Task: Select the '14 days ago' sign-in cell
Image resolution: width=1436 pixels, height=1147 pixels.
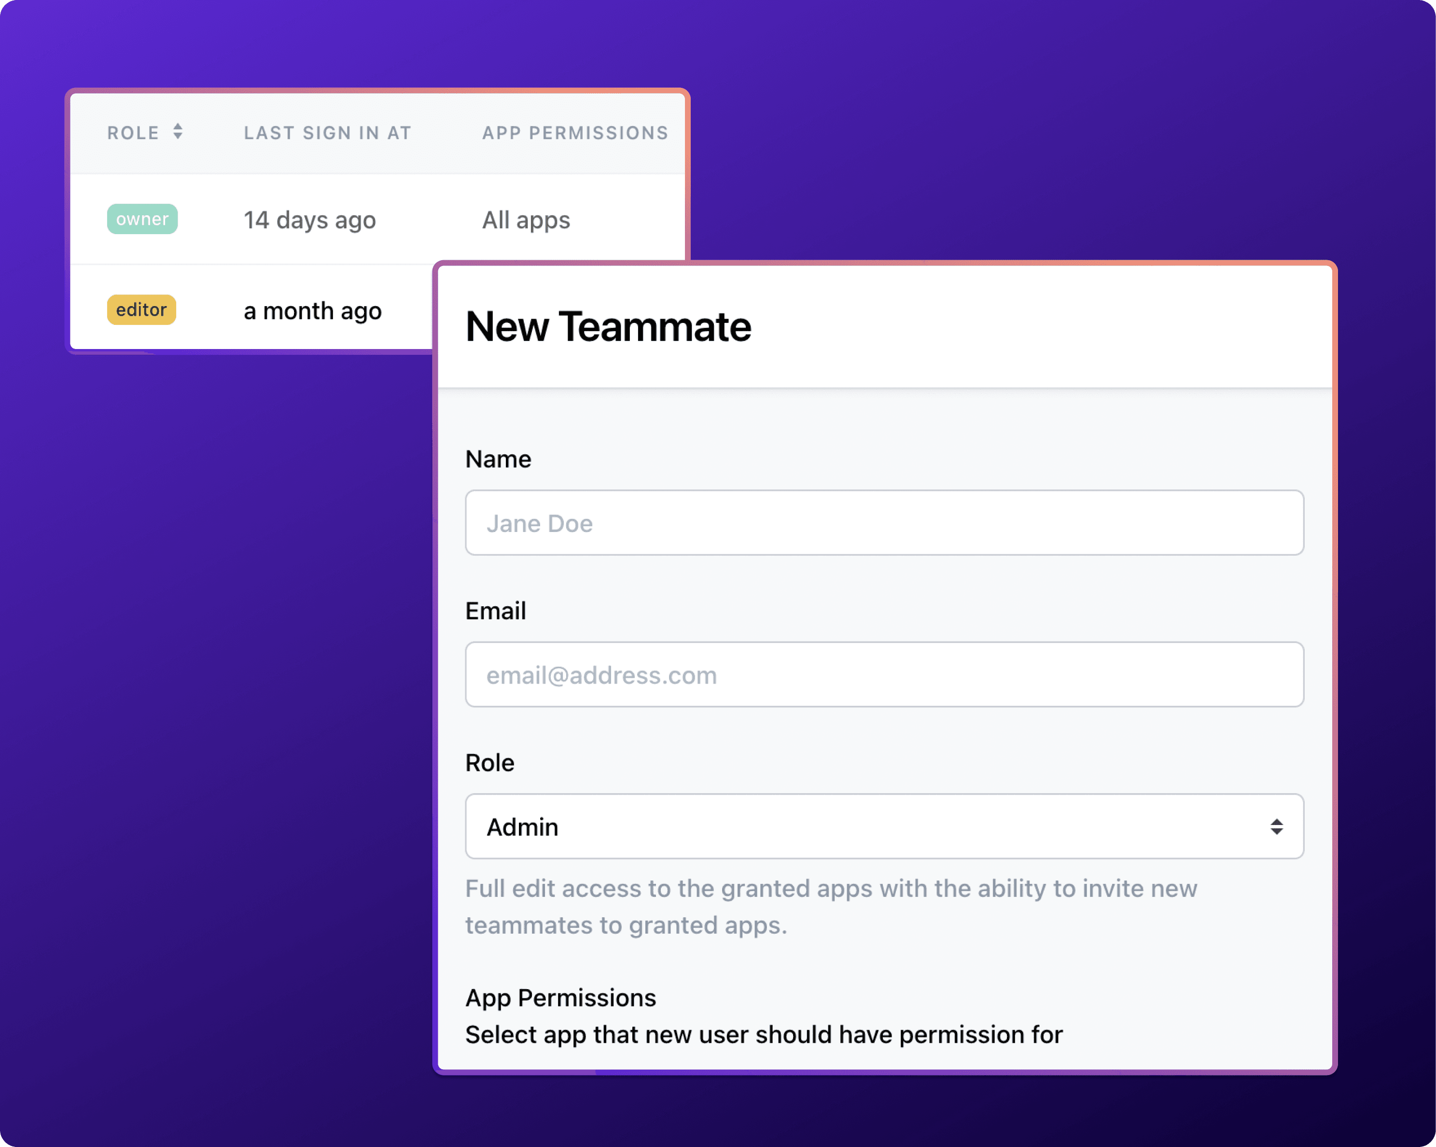Action: click(x=310, y=220)
